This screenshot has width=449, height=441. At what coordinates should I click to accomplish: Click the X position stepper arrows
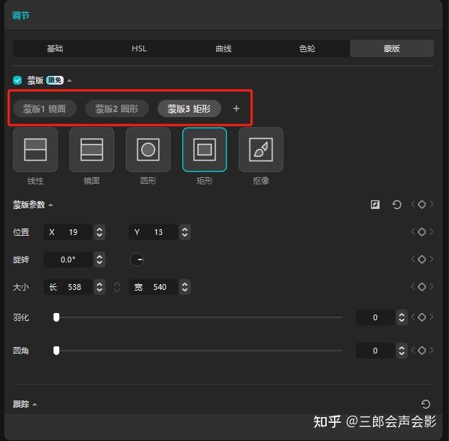[x=99, y=232]
